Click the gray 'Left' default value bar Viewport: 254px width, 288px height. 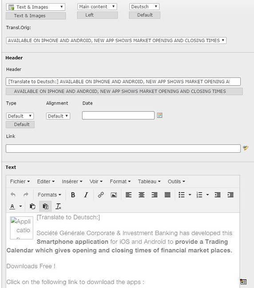pos(97,15)
